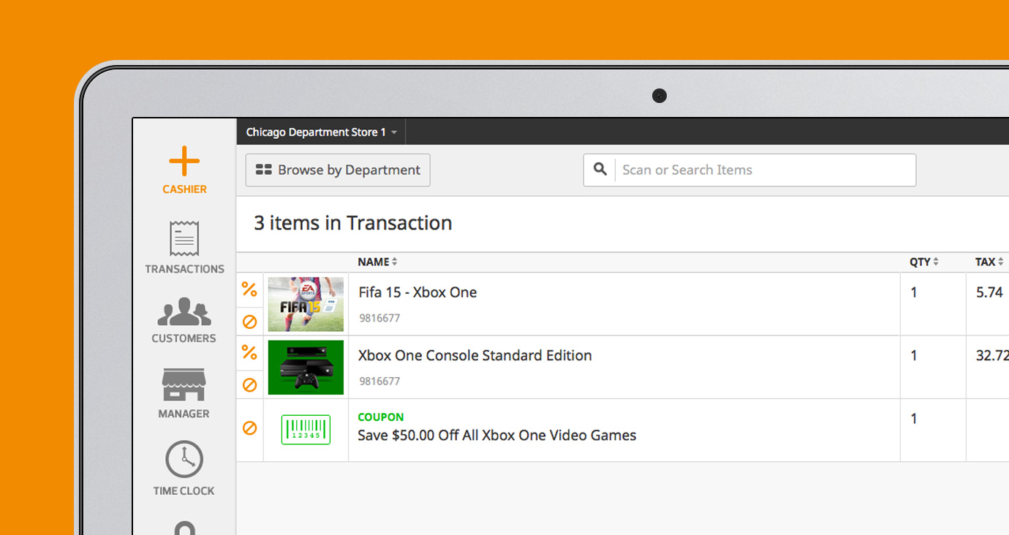Remove the Xbox One Console item
This screenshot has width=1009, height=535.
click(249, 384)
